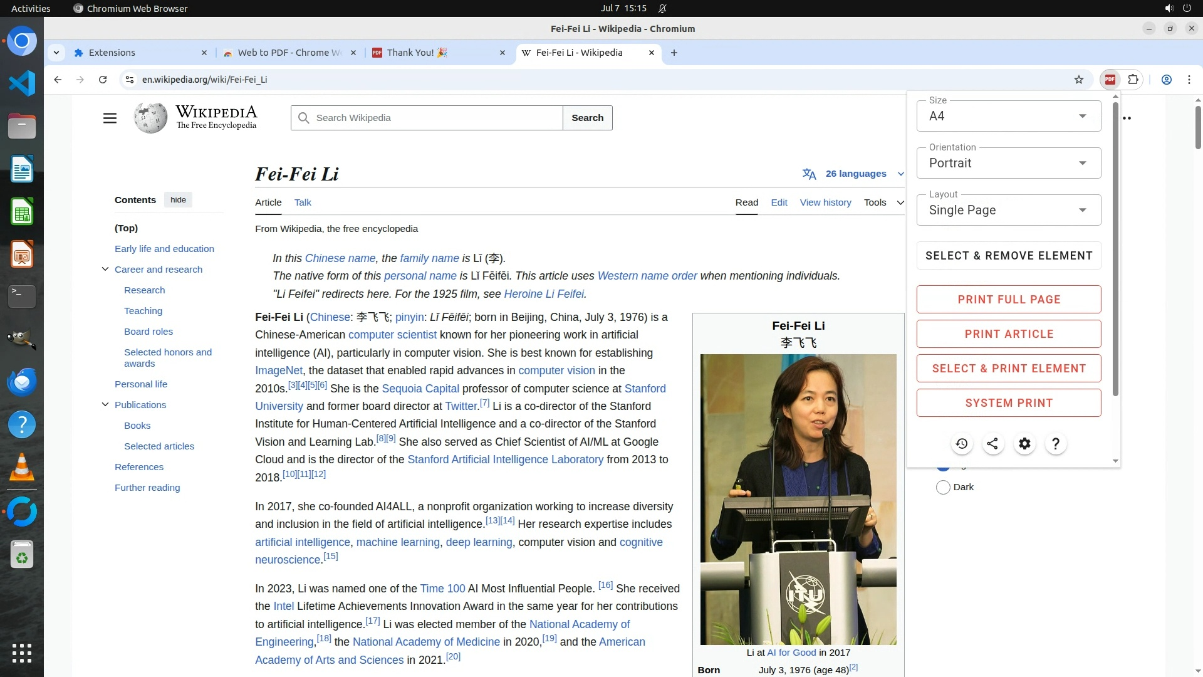Click the share icon in PDF popup
The image size is (1203, 677).
pos(992,444)
